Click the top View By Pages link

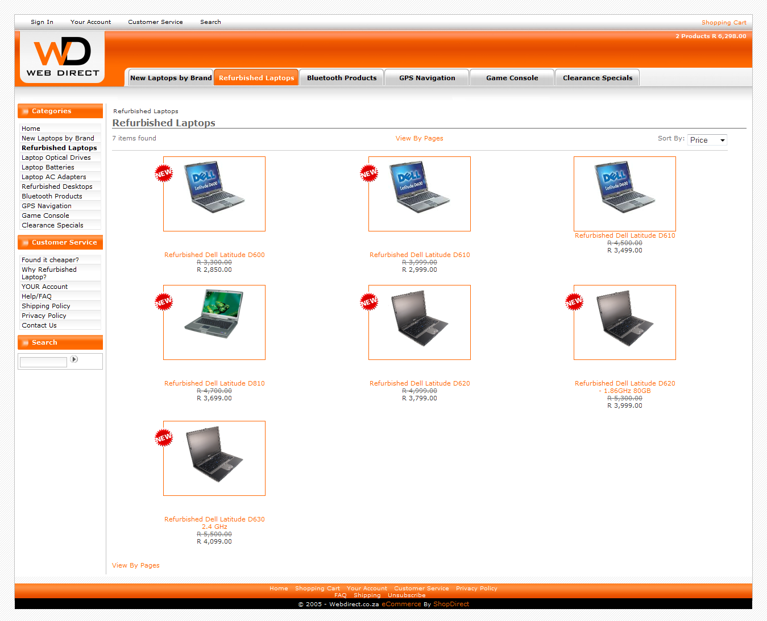pyautogui.click(x=419, y=138)
